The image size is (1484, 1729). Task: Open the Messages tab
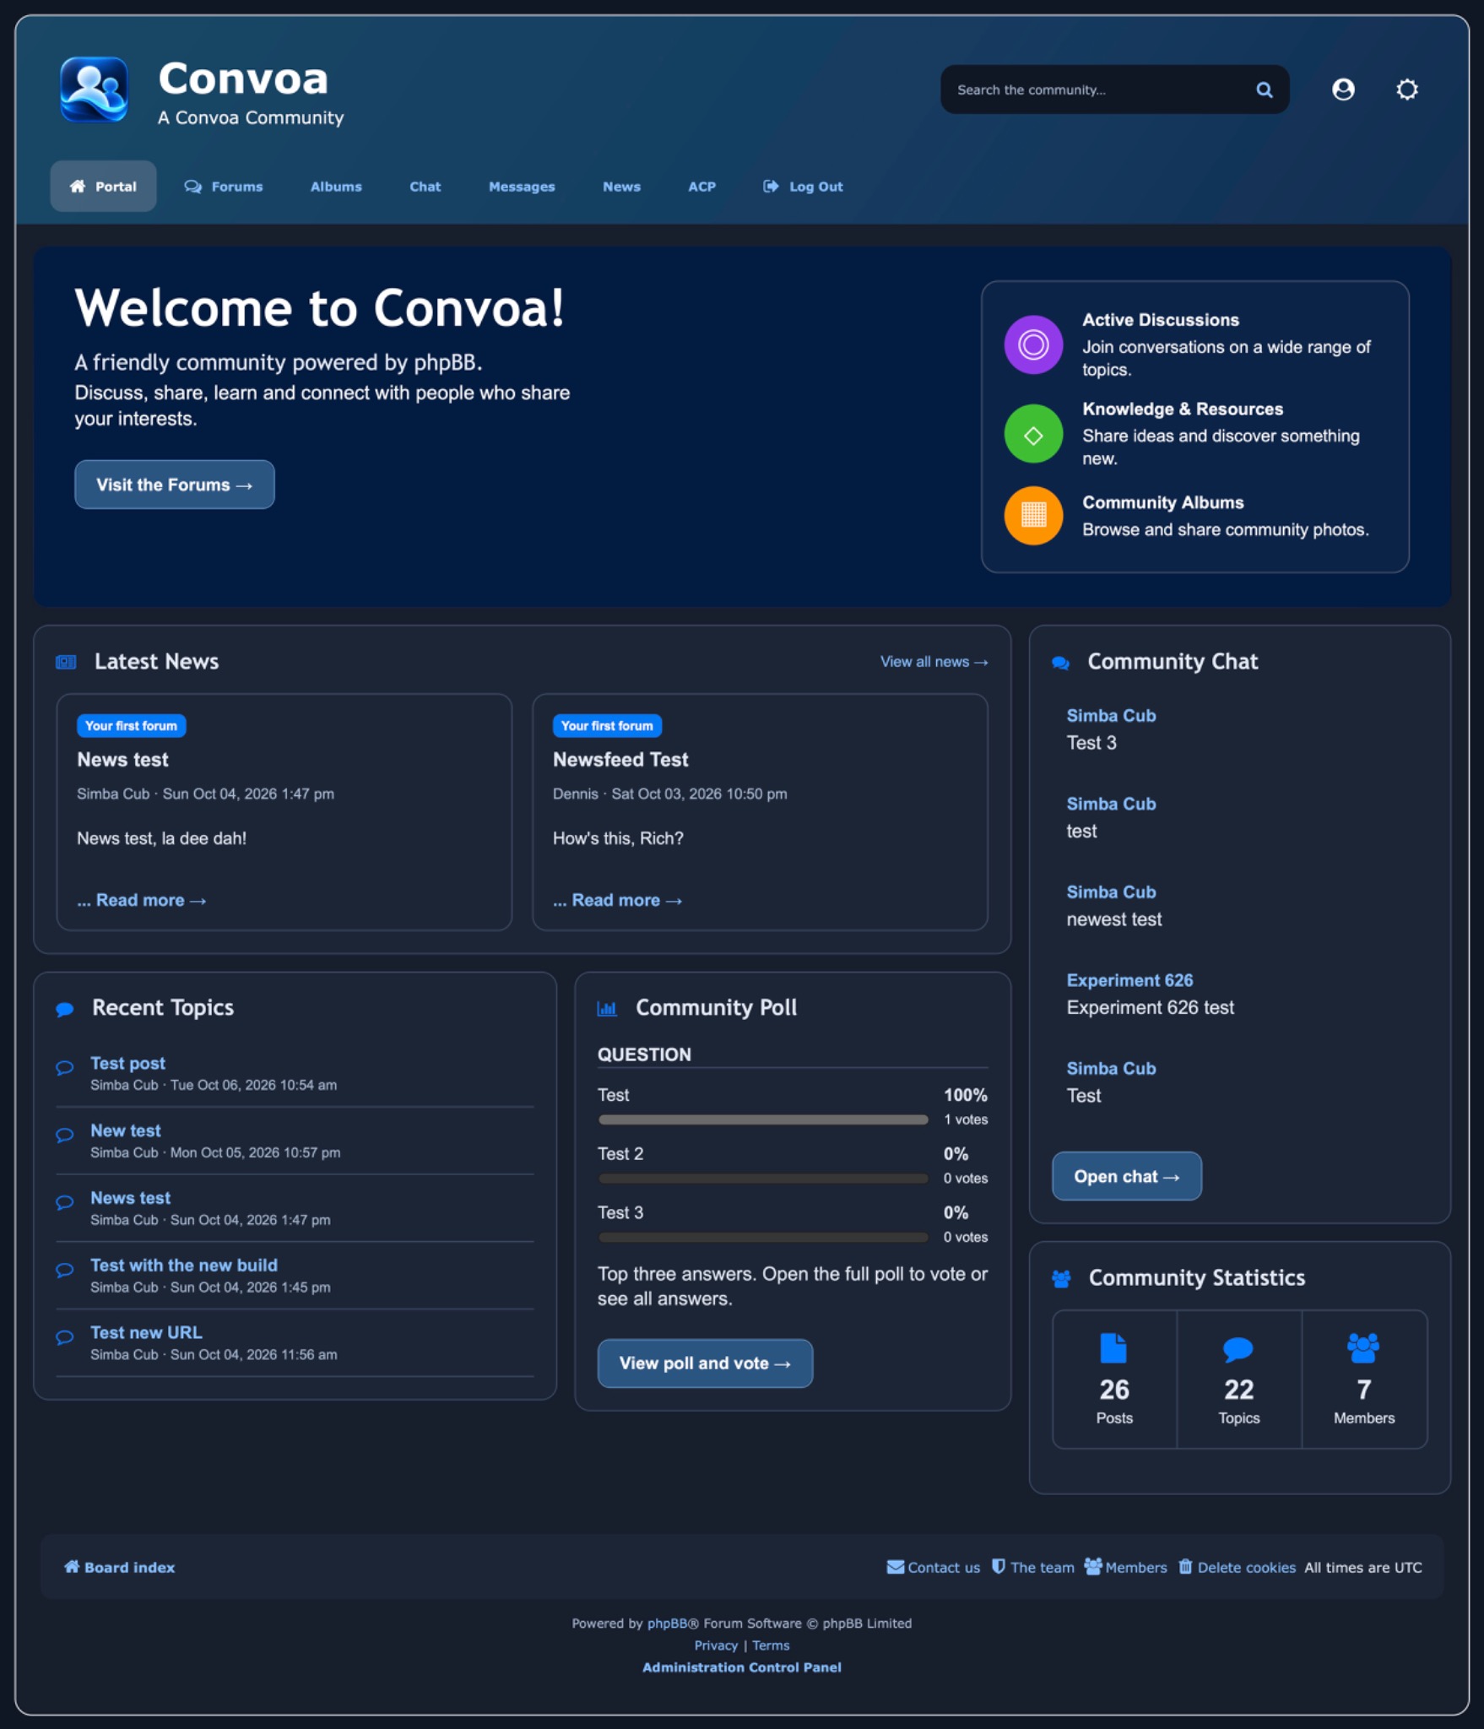point(522,187)
